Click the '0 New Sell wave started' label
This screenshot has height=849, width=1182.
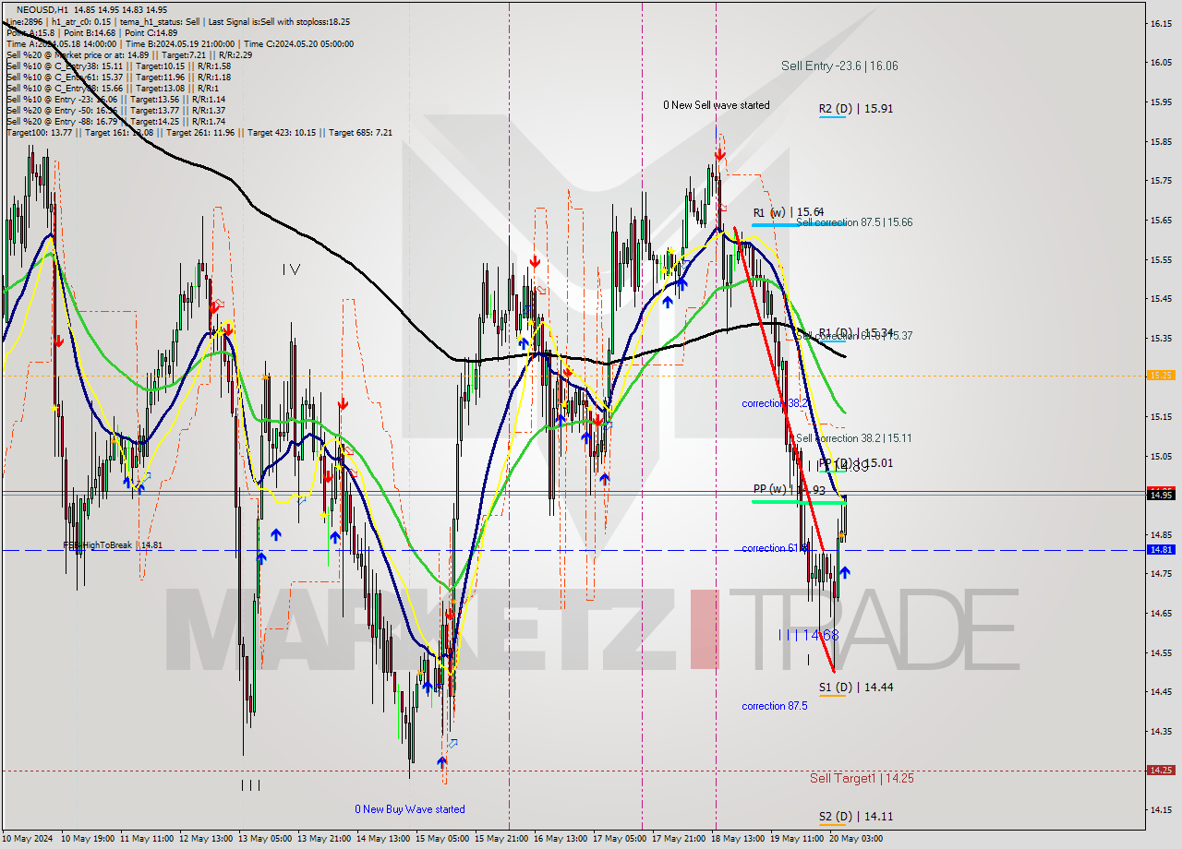(x=717, y=105)
